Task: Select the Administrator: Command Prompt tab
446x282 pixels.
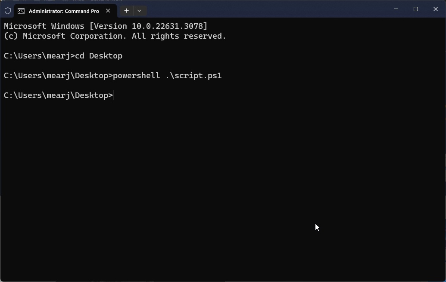Action: pos(64,11)
